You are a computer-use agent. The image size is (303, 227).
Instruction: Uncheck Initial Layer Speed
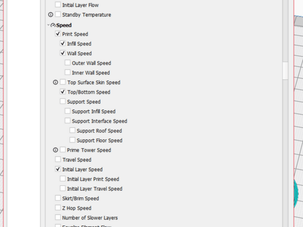[58, 169]
